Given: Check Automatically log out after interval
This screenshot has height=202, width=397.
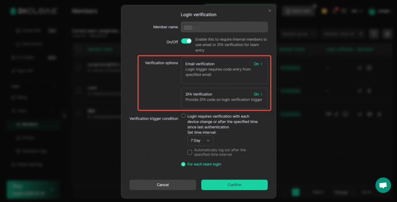Looking at the screenshot, I should [190, 152].
